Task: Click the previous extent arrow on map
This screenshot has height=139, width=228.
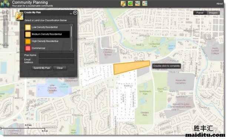Action: 3,12
